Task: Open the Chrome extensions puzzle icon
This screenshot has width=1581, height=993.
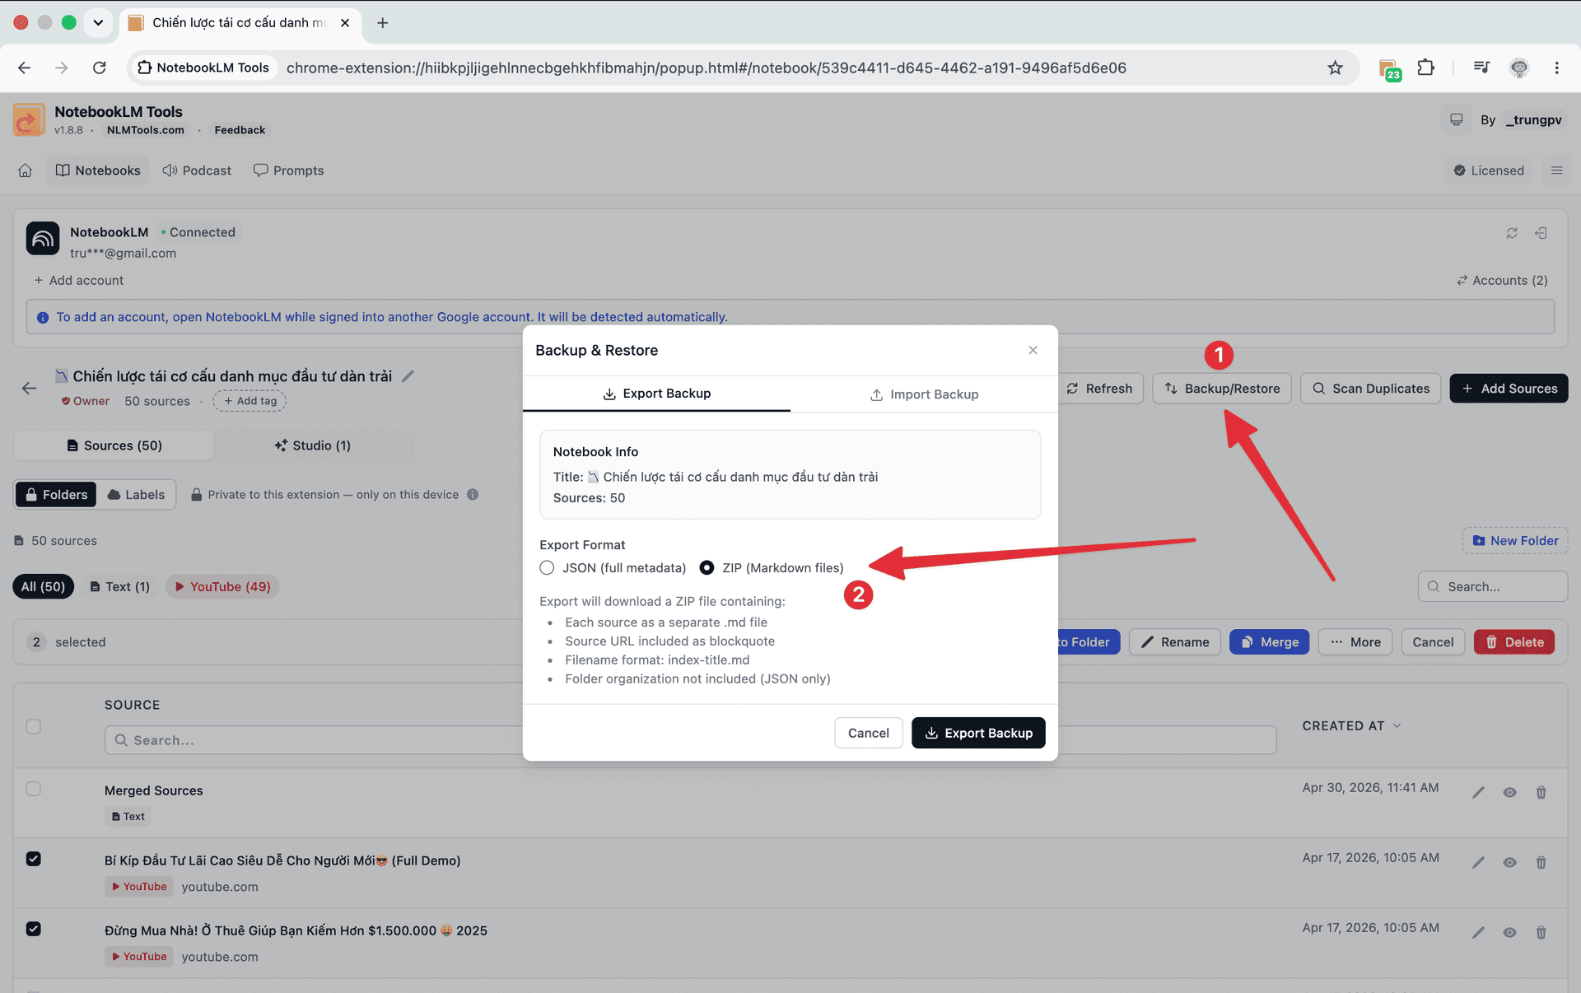Action: 1425,68
